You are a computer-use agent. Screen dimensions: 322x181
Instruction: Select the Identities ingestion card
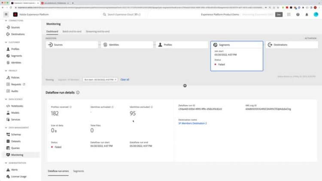tap(127, 45)
